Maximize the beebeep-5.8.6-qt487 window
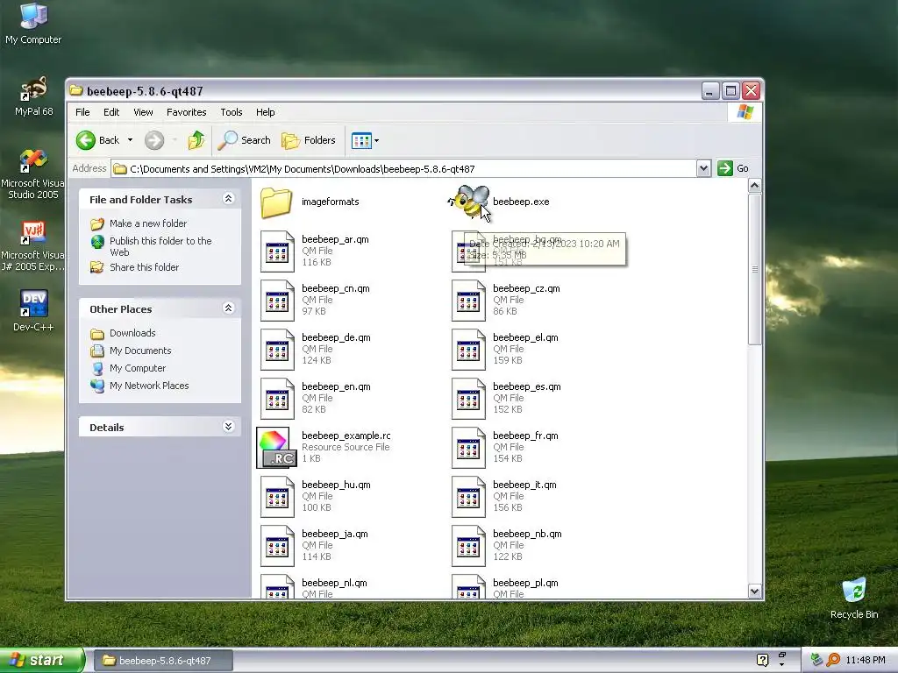This screenshot has height=673, width=898. click(x=731, y=91)
